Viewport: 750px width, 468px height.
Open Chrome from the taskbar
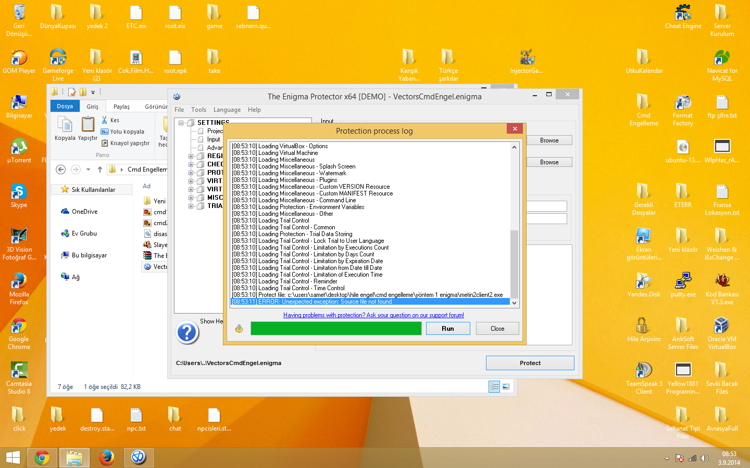coord(42,458)
